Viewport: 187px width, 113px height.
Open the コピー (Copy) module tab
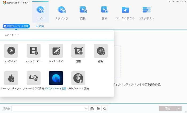pyautogui.click(x=40, y=12)
